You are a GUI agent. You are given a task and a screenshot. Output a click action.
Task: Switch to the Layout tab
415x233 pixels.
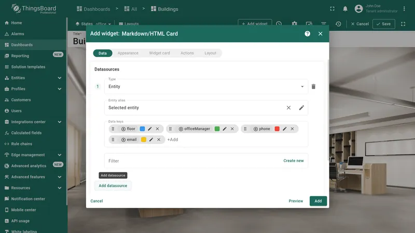211,53
